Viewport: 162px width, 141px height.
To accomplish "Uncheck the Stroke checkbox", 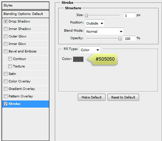I will point(5,104).
